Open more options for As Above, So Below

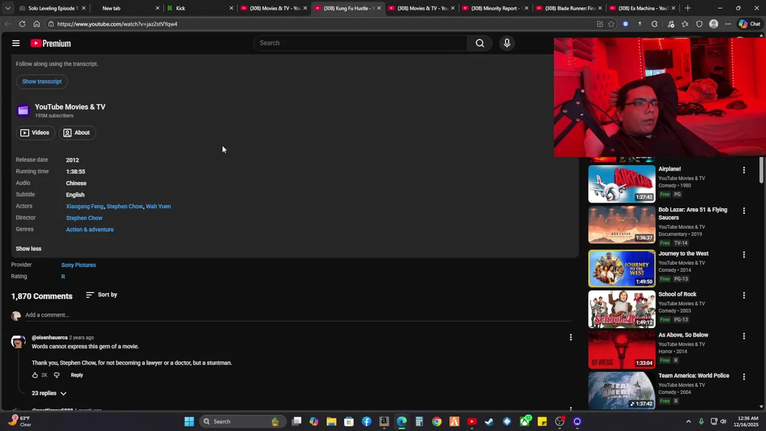pyautogui.click(x=744, y=336)
